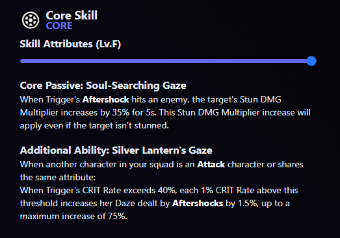340x238 pixels.
Task: Click the bold Aftershock keyword in Core Passive
Action: [106, 99]
